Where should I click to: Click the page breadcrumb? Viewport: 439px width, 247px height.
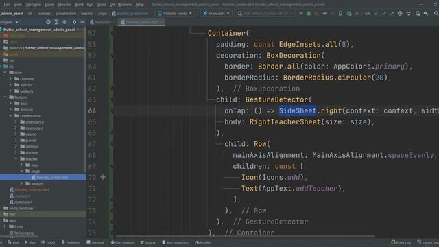pos(102,14)
